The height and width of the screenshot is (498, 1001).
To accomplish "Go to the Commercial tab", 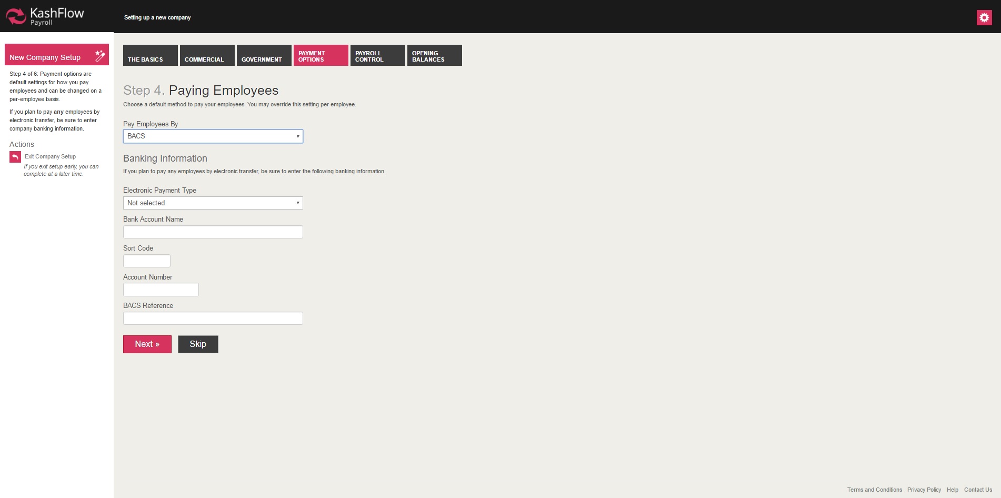I will [x=207, y=56].
